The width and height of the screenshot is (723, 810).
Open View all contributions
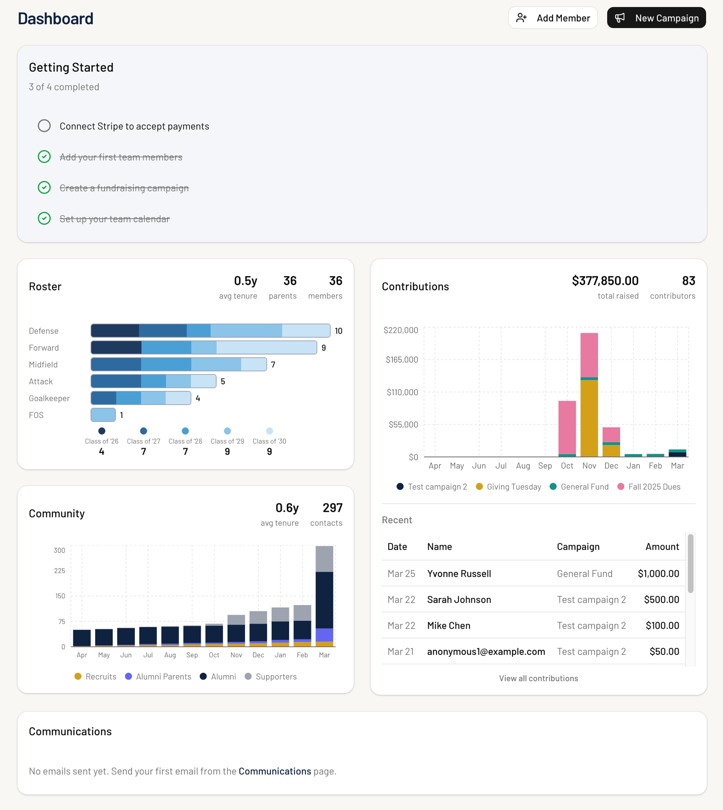tap(538, 678)
